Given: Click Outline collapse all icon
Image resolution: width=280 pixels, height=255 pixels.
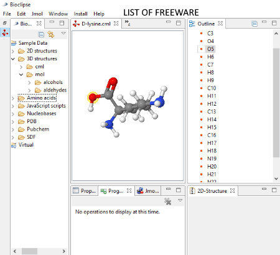Looking at the screenshot, I should (254, 24).
